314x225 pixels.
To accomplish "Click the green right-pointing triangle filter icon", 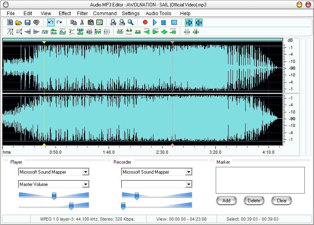I will coord(155,32).
